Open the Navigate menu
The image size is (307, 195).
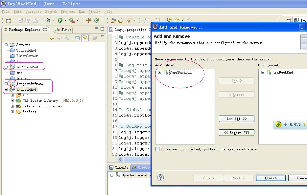click(x=33, y=11)
